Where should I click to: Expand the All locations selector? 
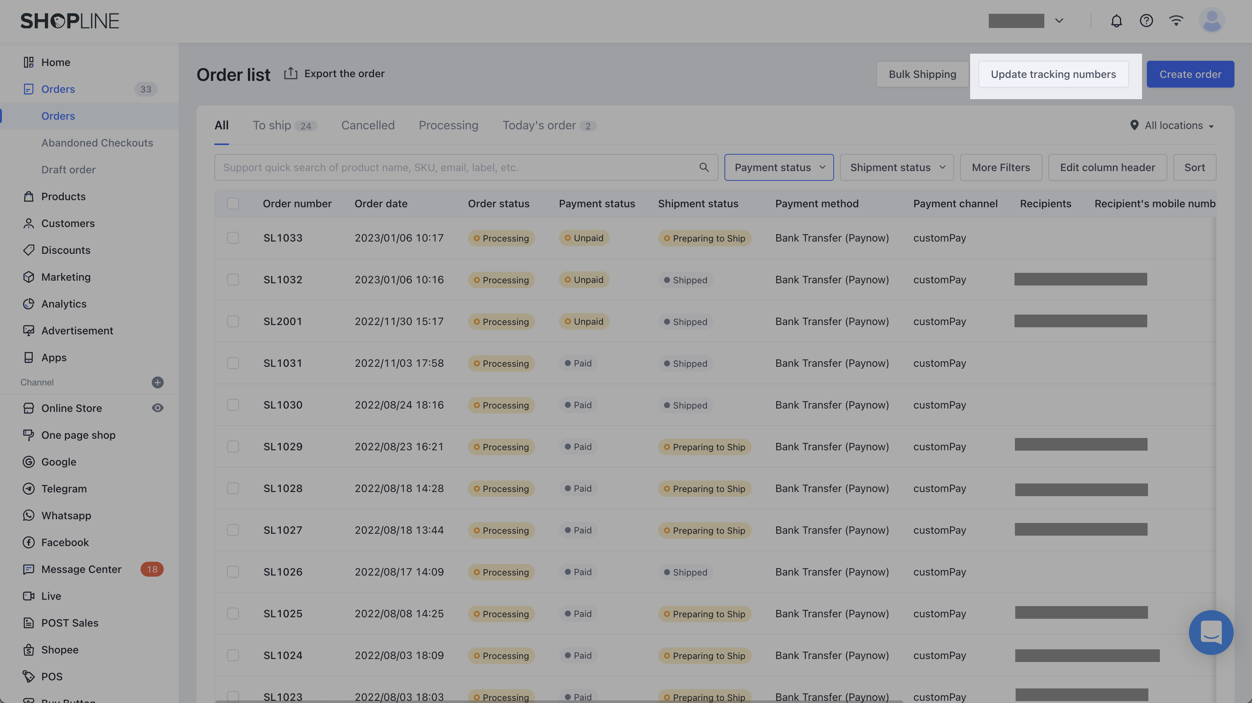[x=1172, y=125]
